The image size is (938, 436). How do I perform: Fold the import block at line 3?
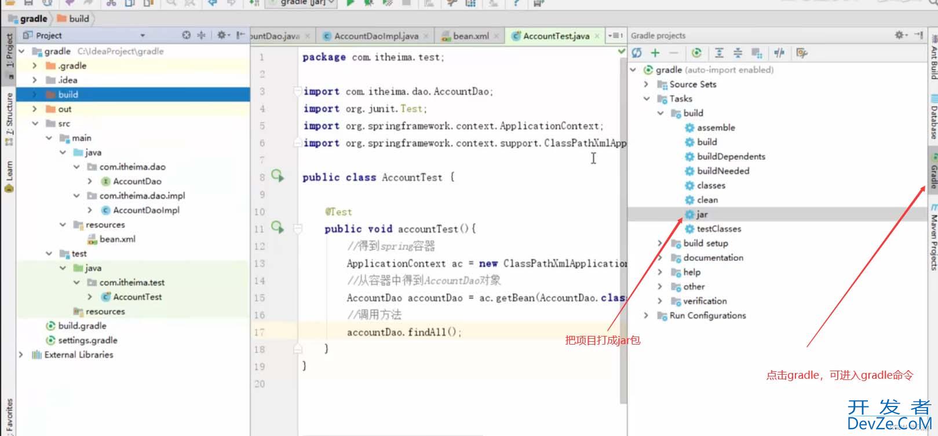pyautogui.click(x=297, y=91)
